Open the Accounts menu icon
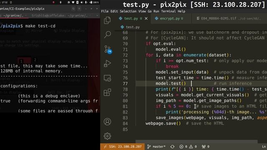 107,122
